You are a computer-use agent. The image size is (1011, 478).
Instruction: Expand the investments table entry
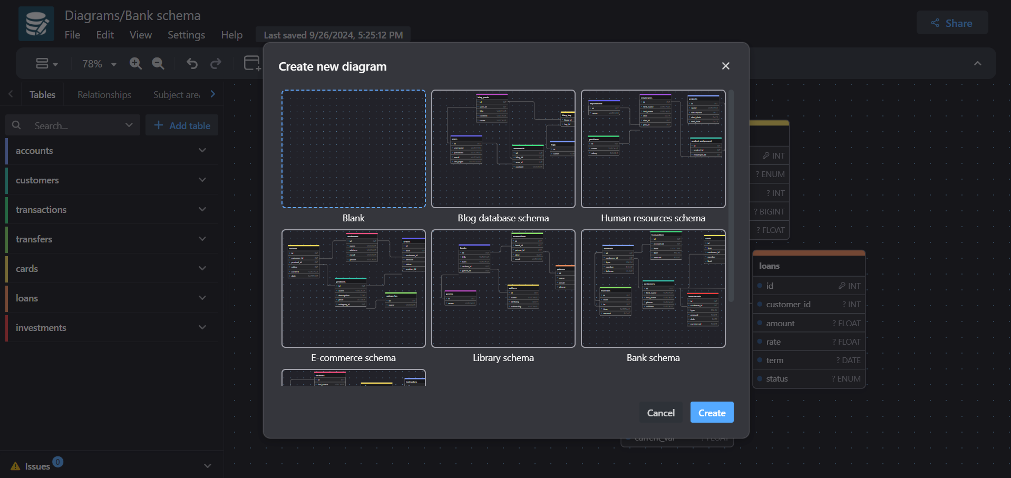pyautogui.click(x=202, y=327)
